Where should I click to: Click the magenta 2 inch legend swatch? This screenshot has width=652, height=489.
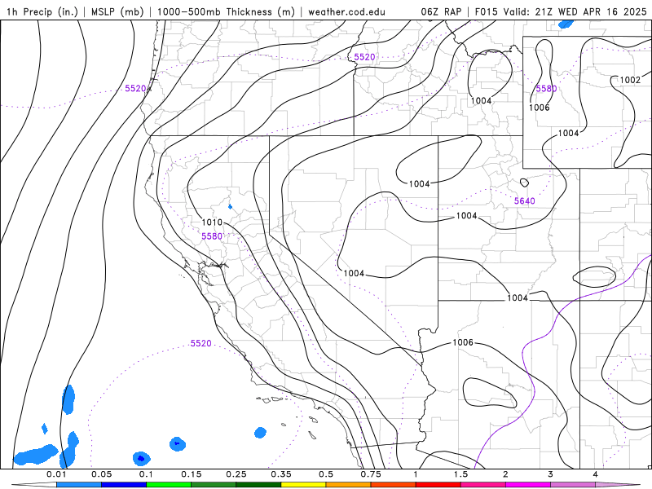[528, 485]
